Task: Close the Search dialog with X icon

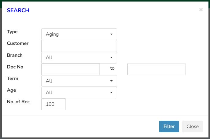Action: point(201,10)
